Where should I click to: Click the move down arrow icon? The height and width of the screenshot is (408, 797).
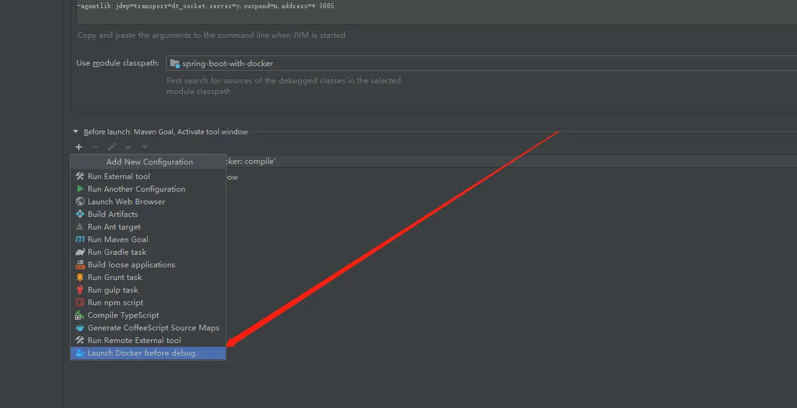click(x=144, y=147)
